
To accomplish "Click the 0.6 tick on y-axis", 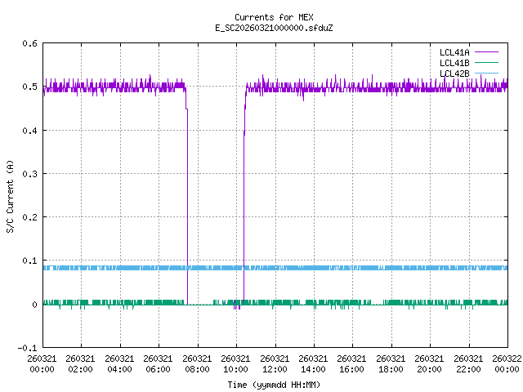I will [x=29, y=43].
